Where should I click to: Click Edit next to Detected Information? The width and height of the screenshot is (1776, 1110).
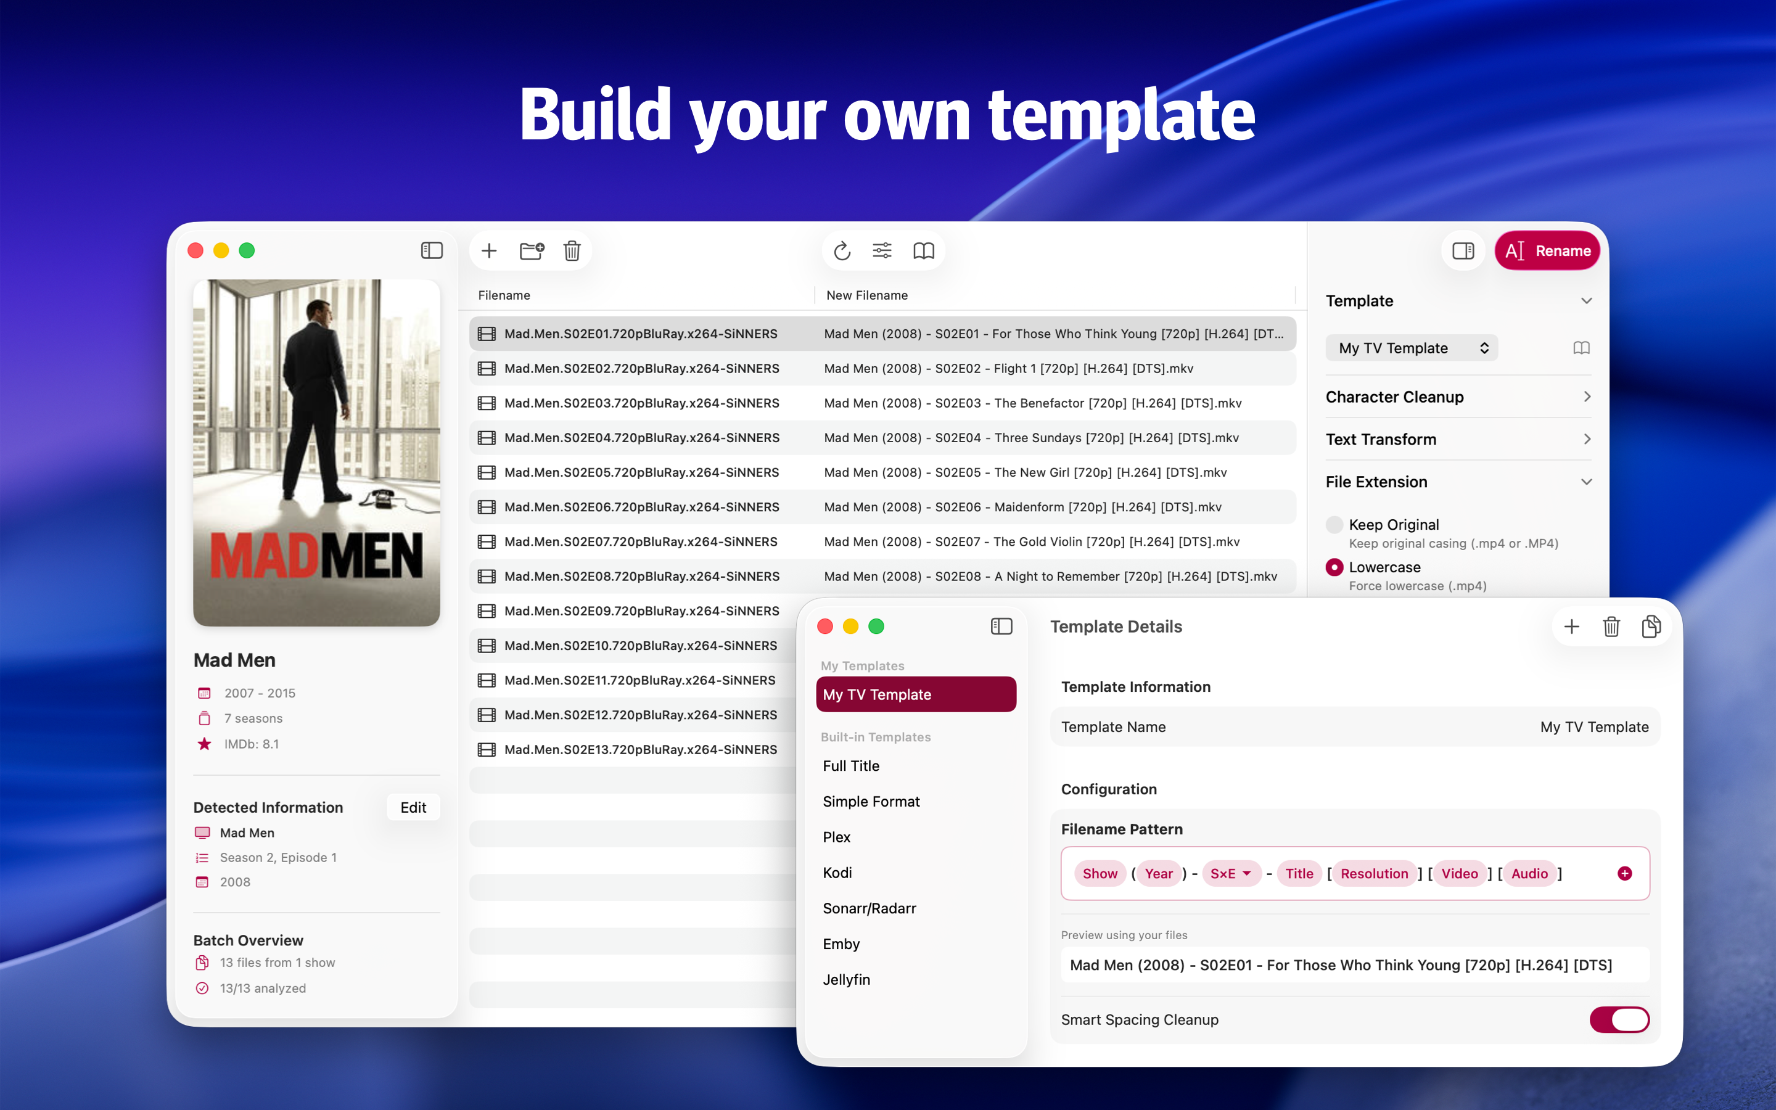click(413, 808)
